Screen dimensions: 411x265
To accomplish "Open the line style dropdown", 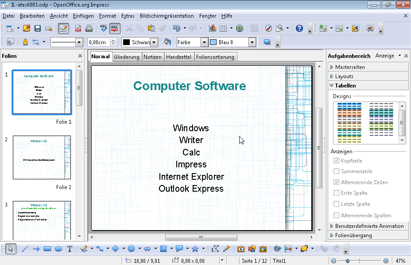I will click(79, 42).
